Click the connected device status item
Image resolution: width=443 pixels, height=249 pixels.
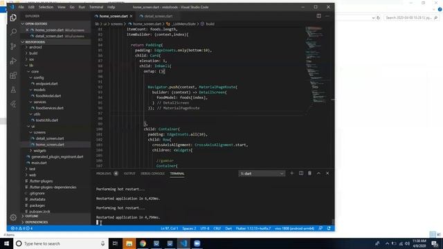(x=294, y=228)
